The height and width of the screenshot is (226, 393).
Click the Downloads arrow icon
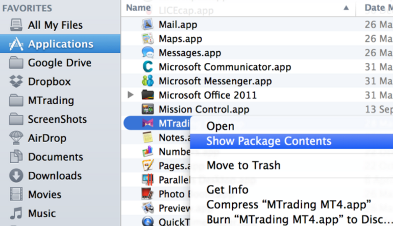(x=16, y=175)
